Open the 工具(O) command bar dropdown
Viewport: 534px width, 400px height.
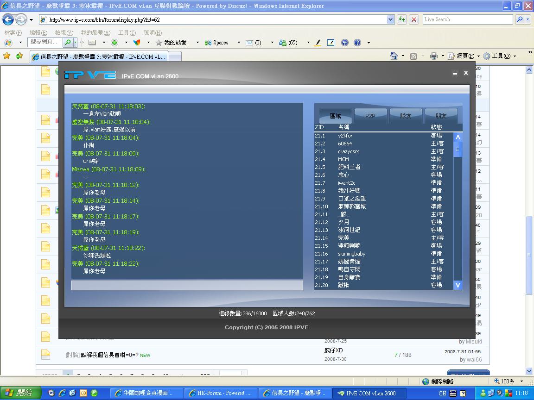tap(500, 56)
